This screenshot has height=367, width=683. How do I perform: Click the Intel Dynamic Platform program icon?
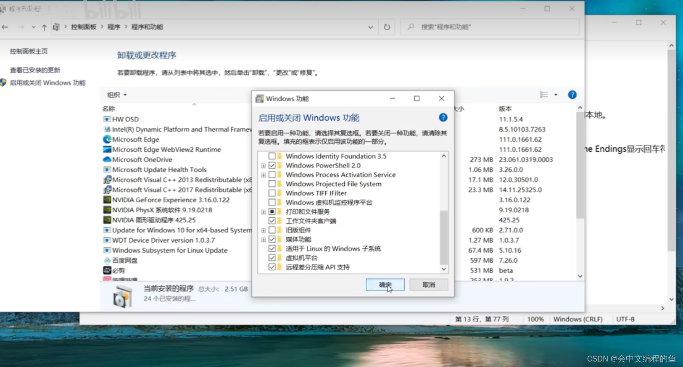pyautogui.click(x=107, y=129)
